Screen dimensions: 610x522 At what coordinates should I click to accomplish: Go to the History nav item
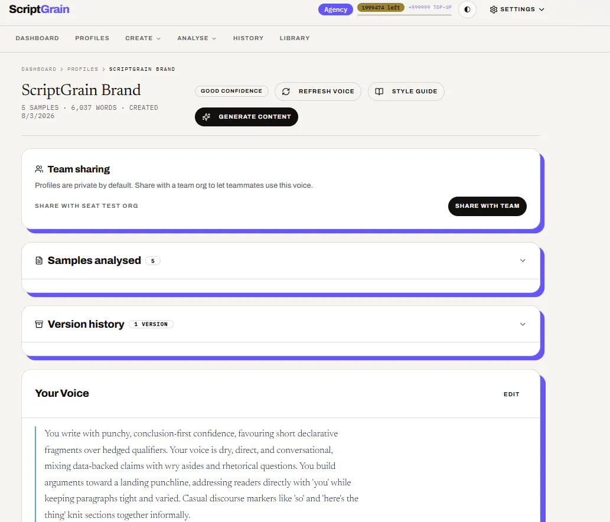(x=248, y=38)
